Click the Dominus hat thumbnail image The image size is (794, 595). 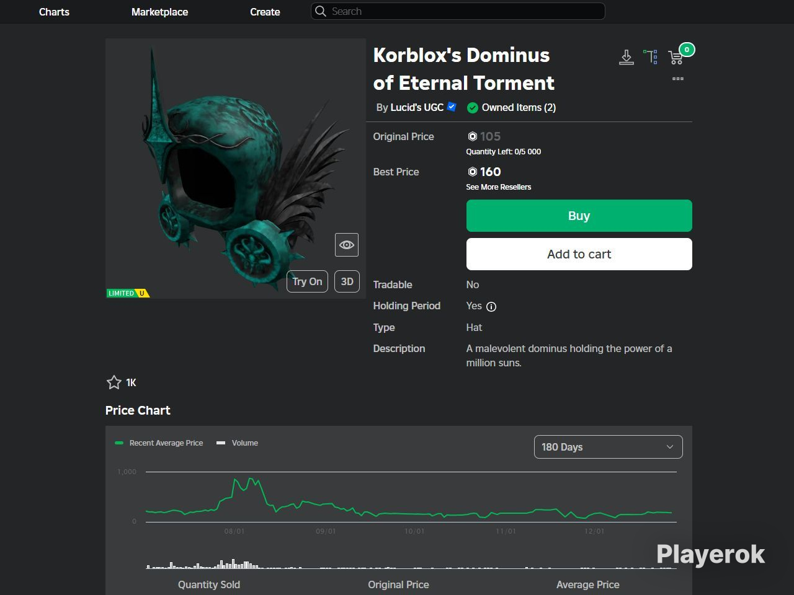click(236, 169)
